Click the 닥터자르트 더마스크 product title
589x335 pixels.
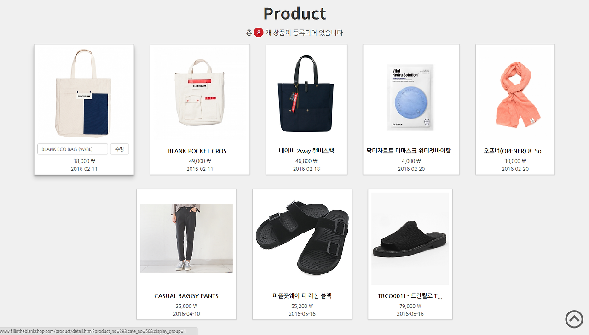tap(411, 151)
